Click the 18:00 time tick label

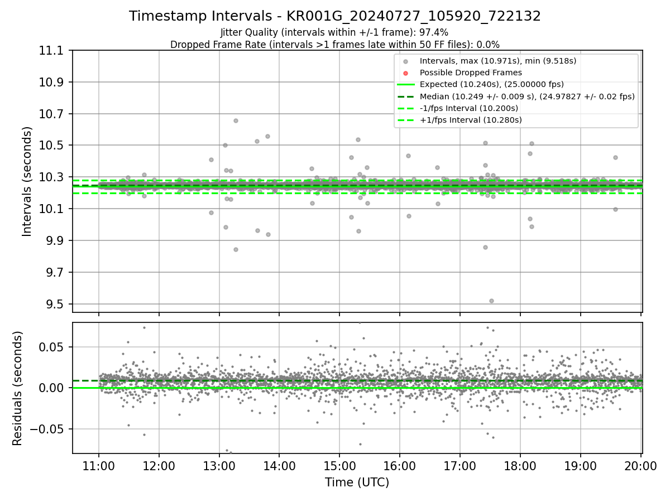coord(520,465)
